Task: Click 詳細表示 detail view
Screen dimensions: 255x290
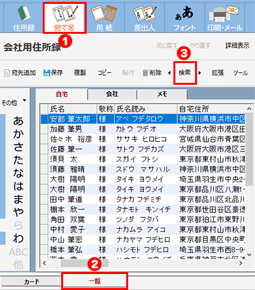Action: [x=237, y=45]
